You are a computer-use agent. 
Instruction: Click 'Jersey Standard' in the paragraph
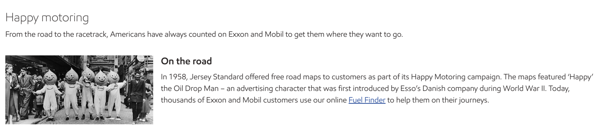[x=216, y=77]
